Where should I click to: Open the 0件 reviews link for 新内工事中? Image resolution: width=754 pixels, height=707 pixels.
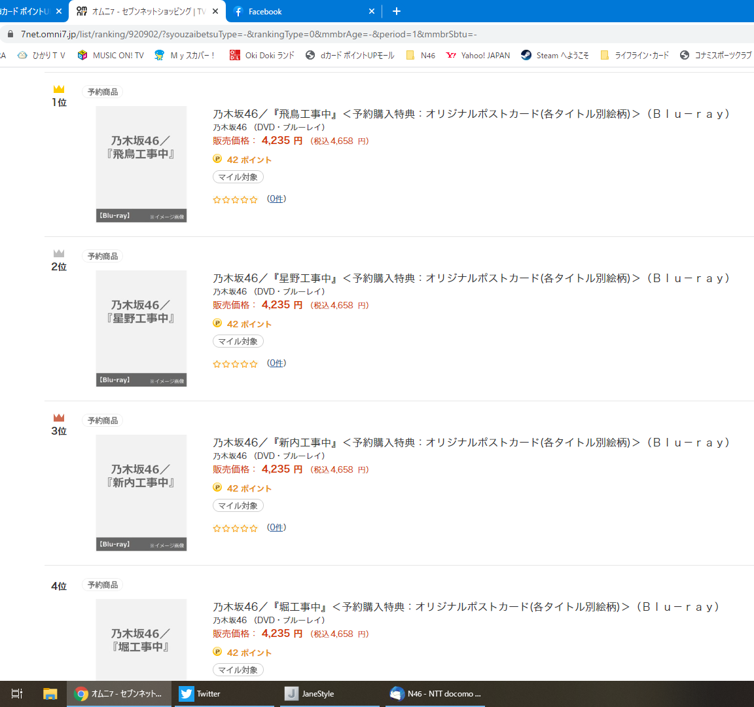[x=276, y=528]
